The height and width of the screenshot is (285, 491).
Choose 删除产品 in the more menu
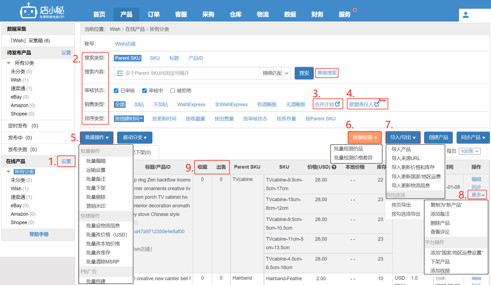440,223
